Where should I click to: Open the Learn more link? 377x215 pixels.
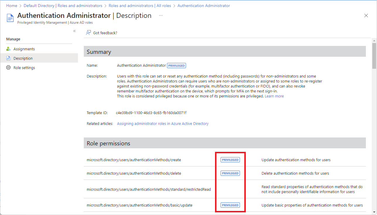pos(274,96)
